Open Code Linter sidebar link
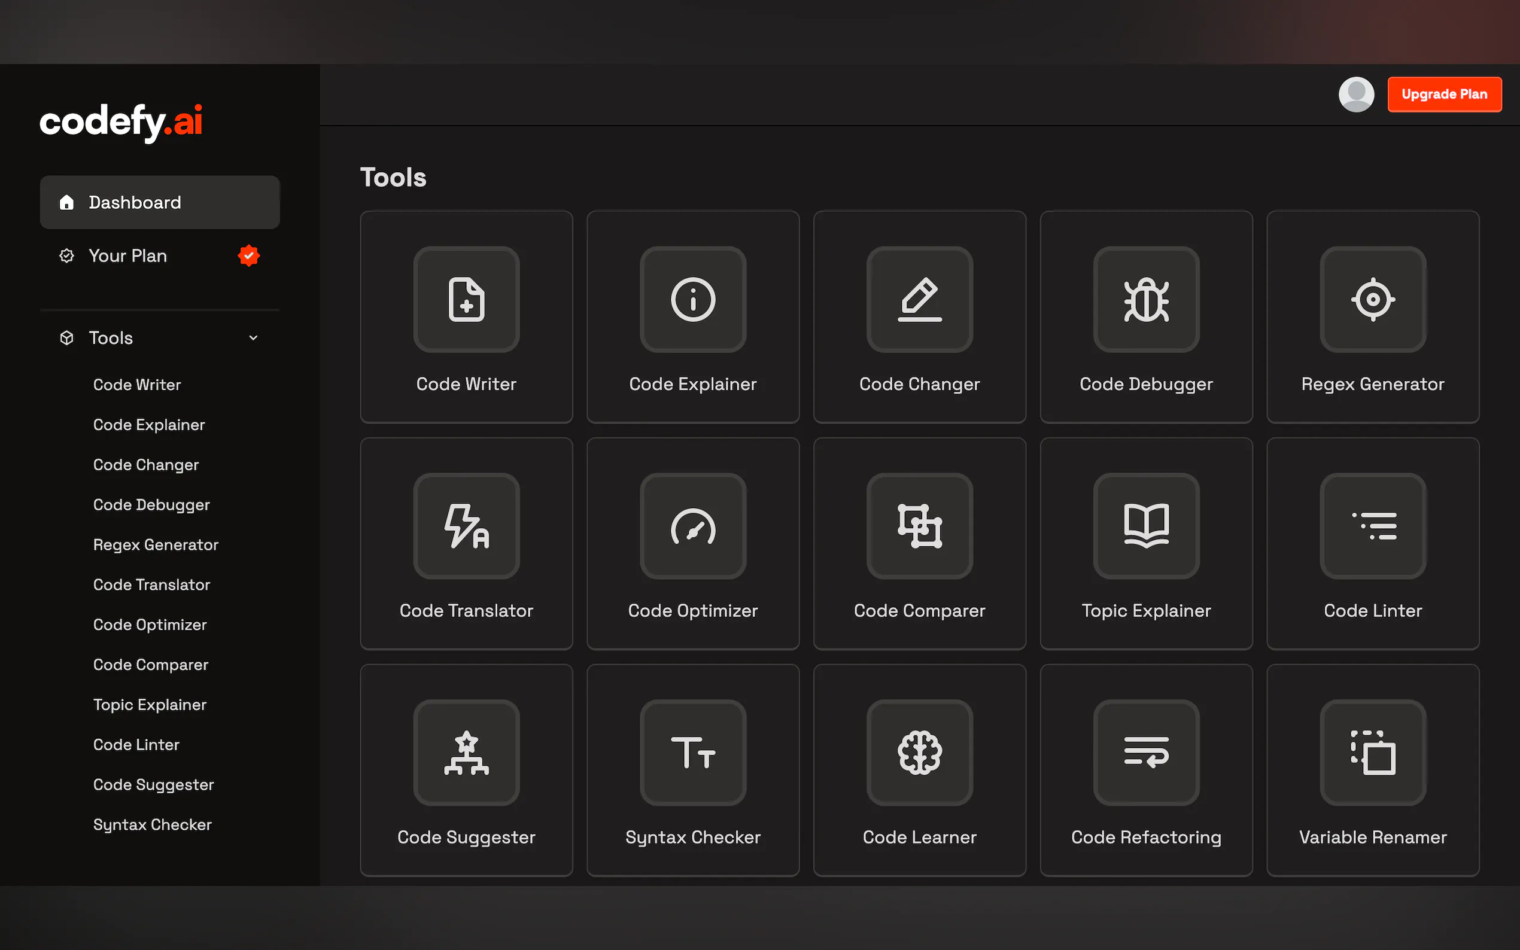 click(136, 745)
